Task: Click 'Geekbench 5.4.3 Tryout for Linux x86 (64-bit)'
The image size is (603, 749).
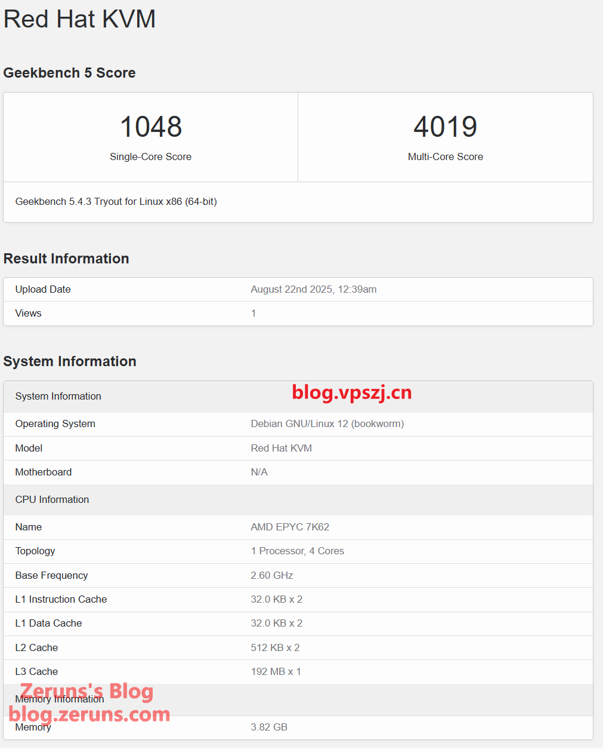Action: coord(116,202)
